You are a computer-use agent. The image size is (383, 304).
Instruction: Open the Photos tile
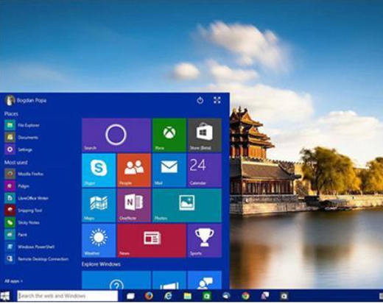point(187,205)
